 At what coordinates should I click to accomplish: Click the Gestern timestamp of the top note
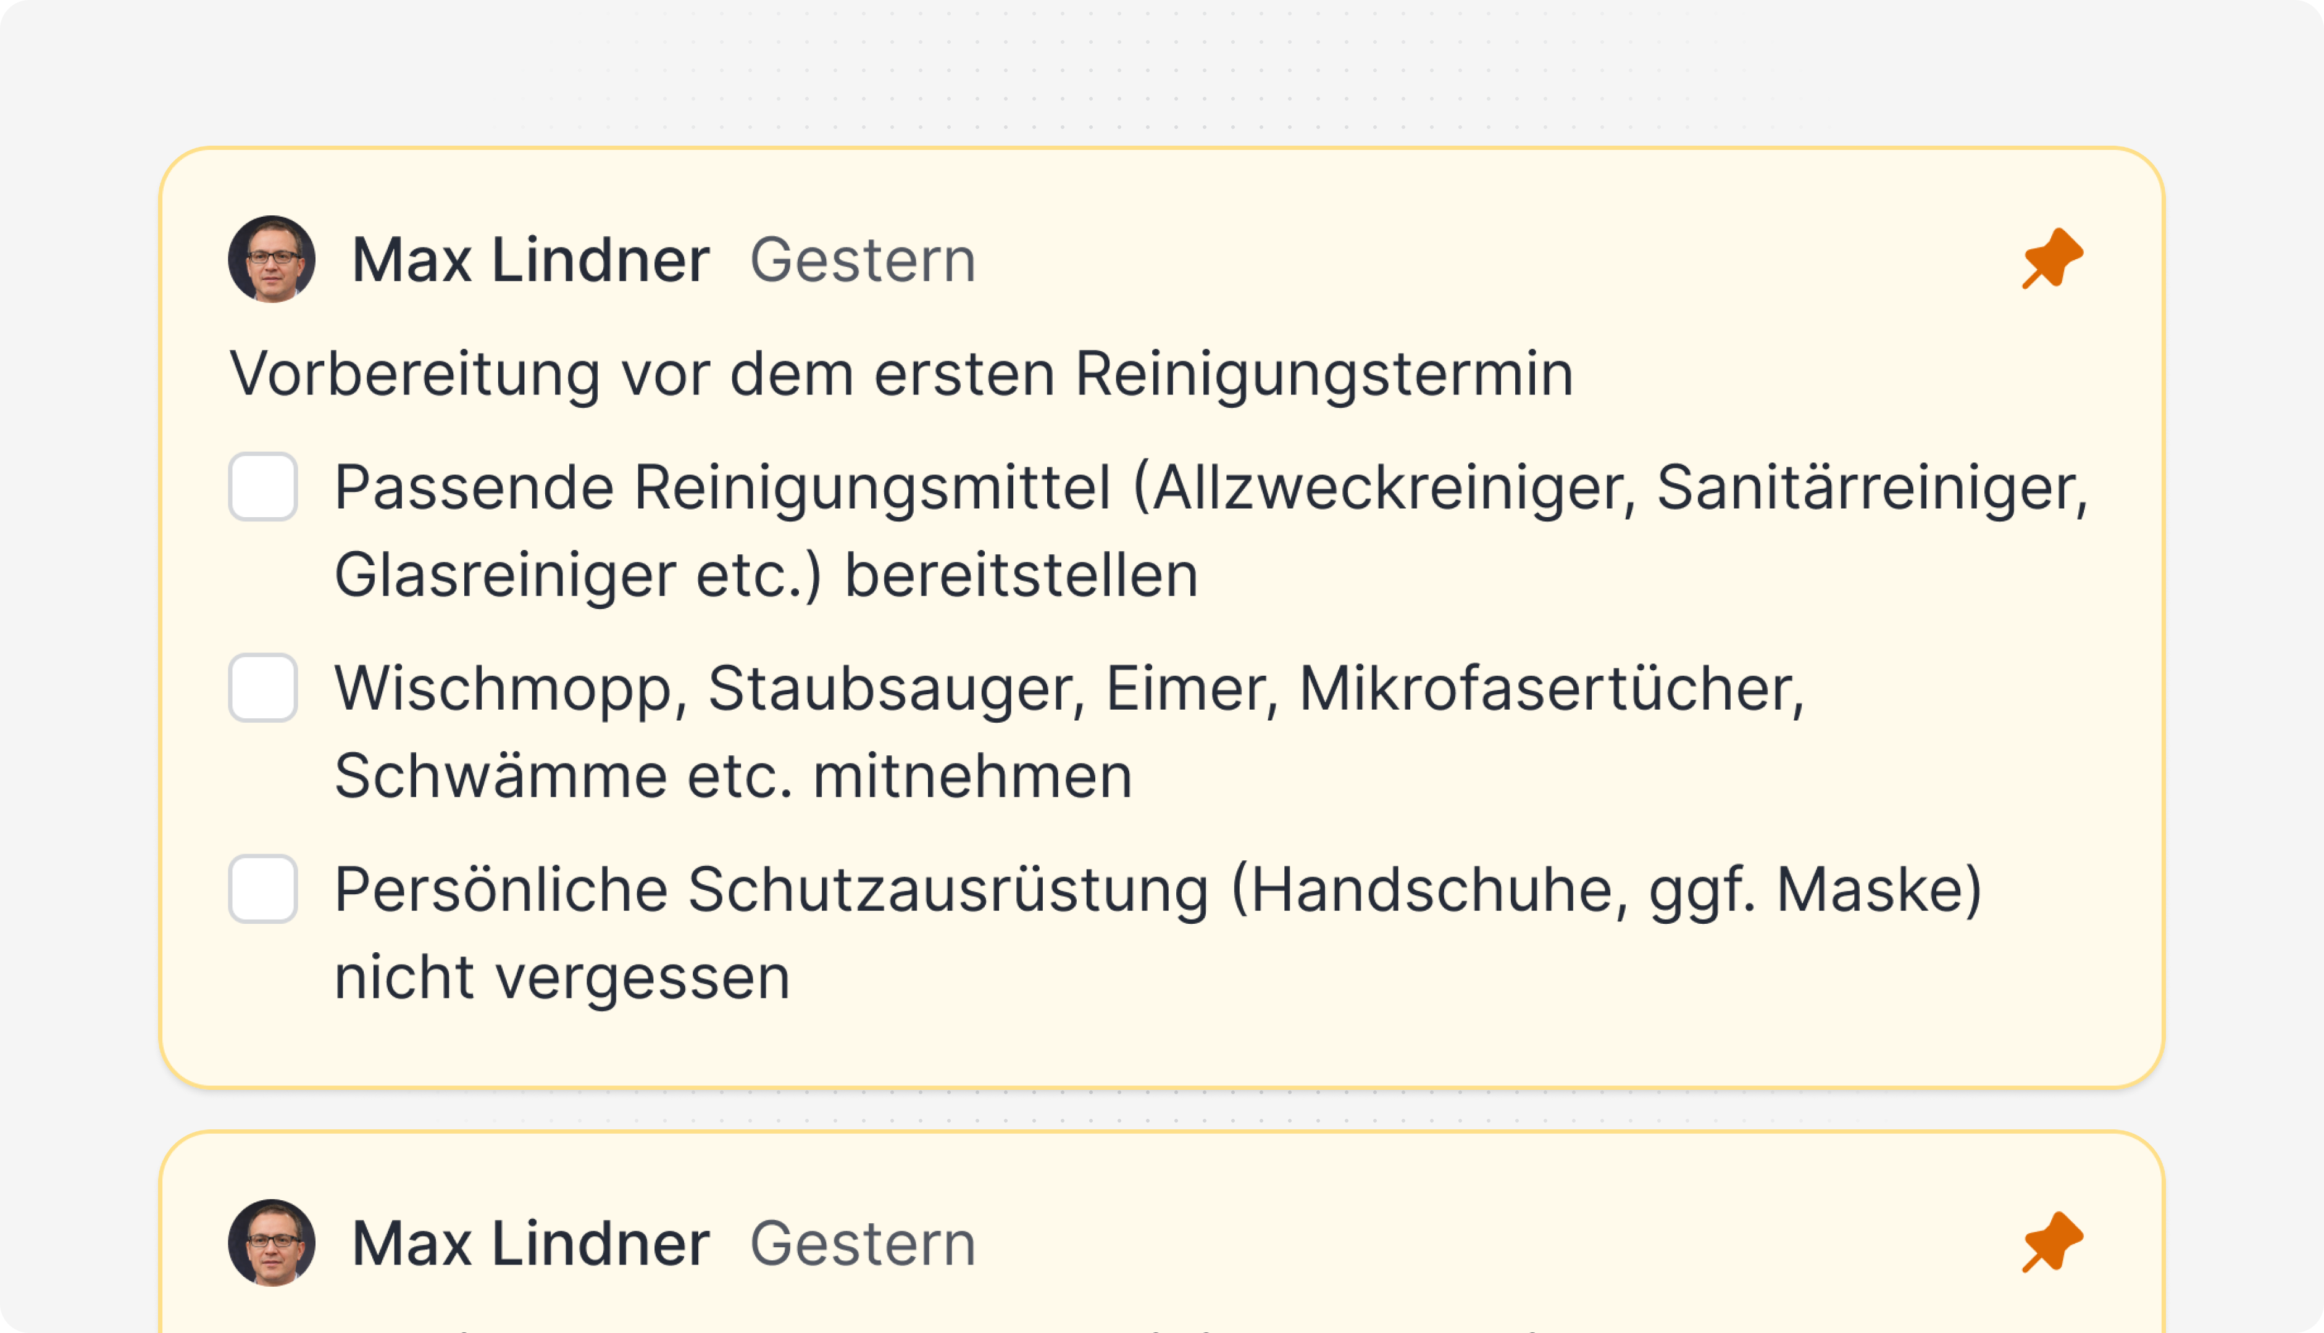coord(863,260)
